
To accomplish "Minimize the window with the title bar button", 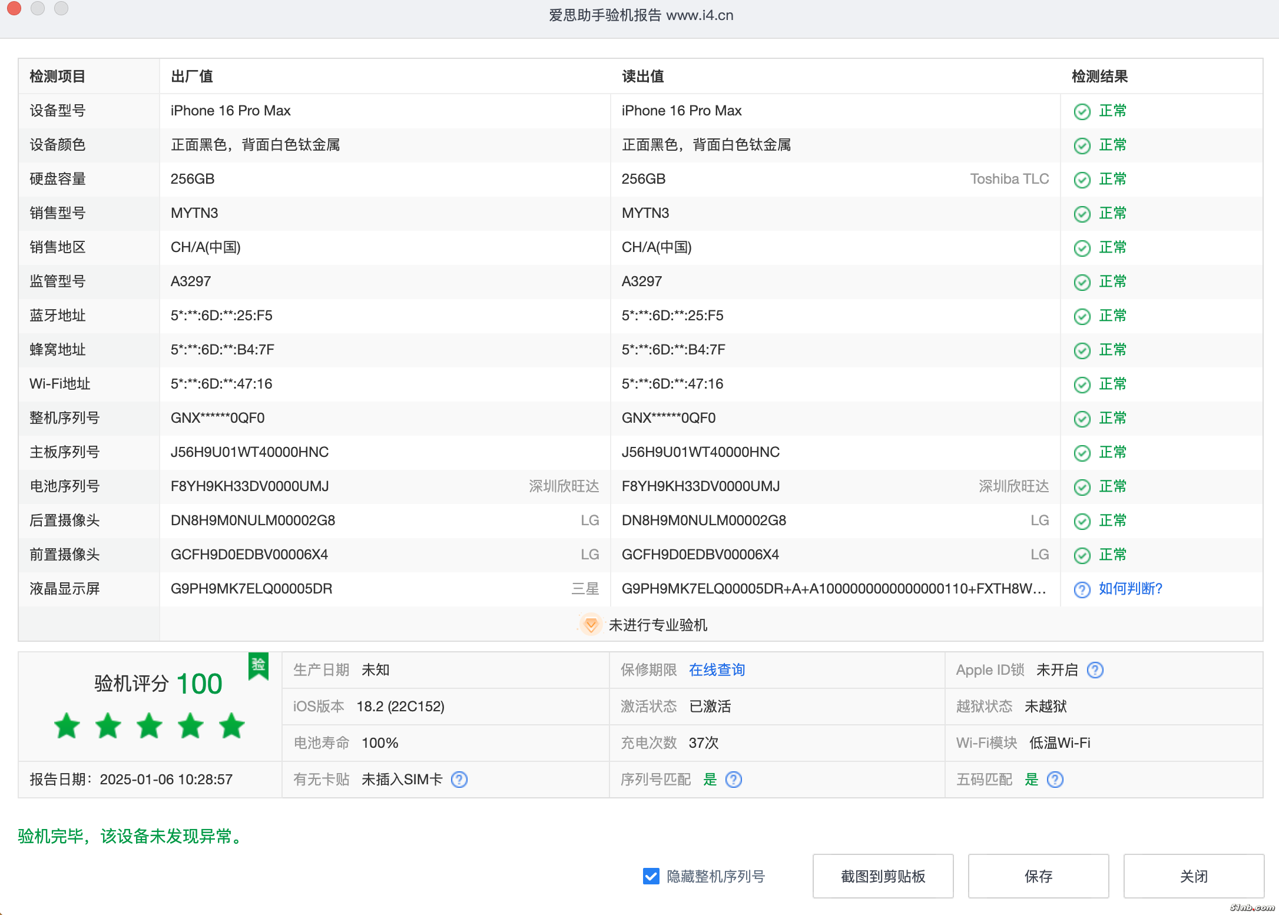I will [38, 8].
